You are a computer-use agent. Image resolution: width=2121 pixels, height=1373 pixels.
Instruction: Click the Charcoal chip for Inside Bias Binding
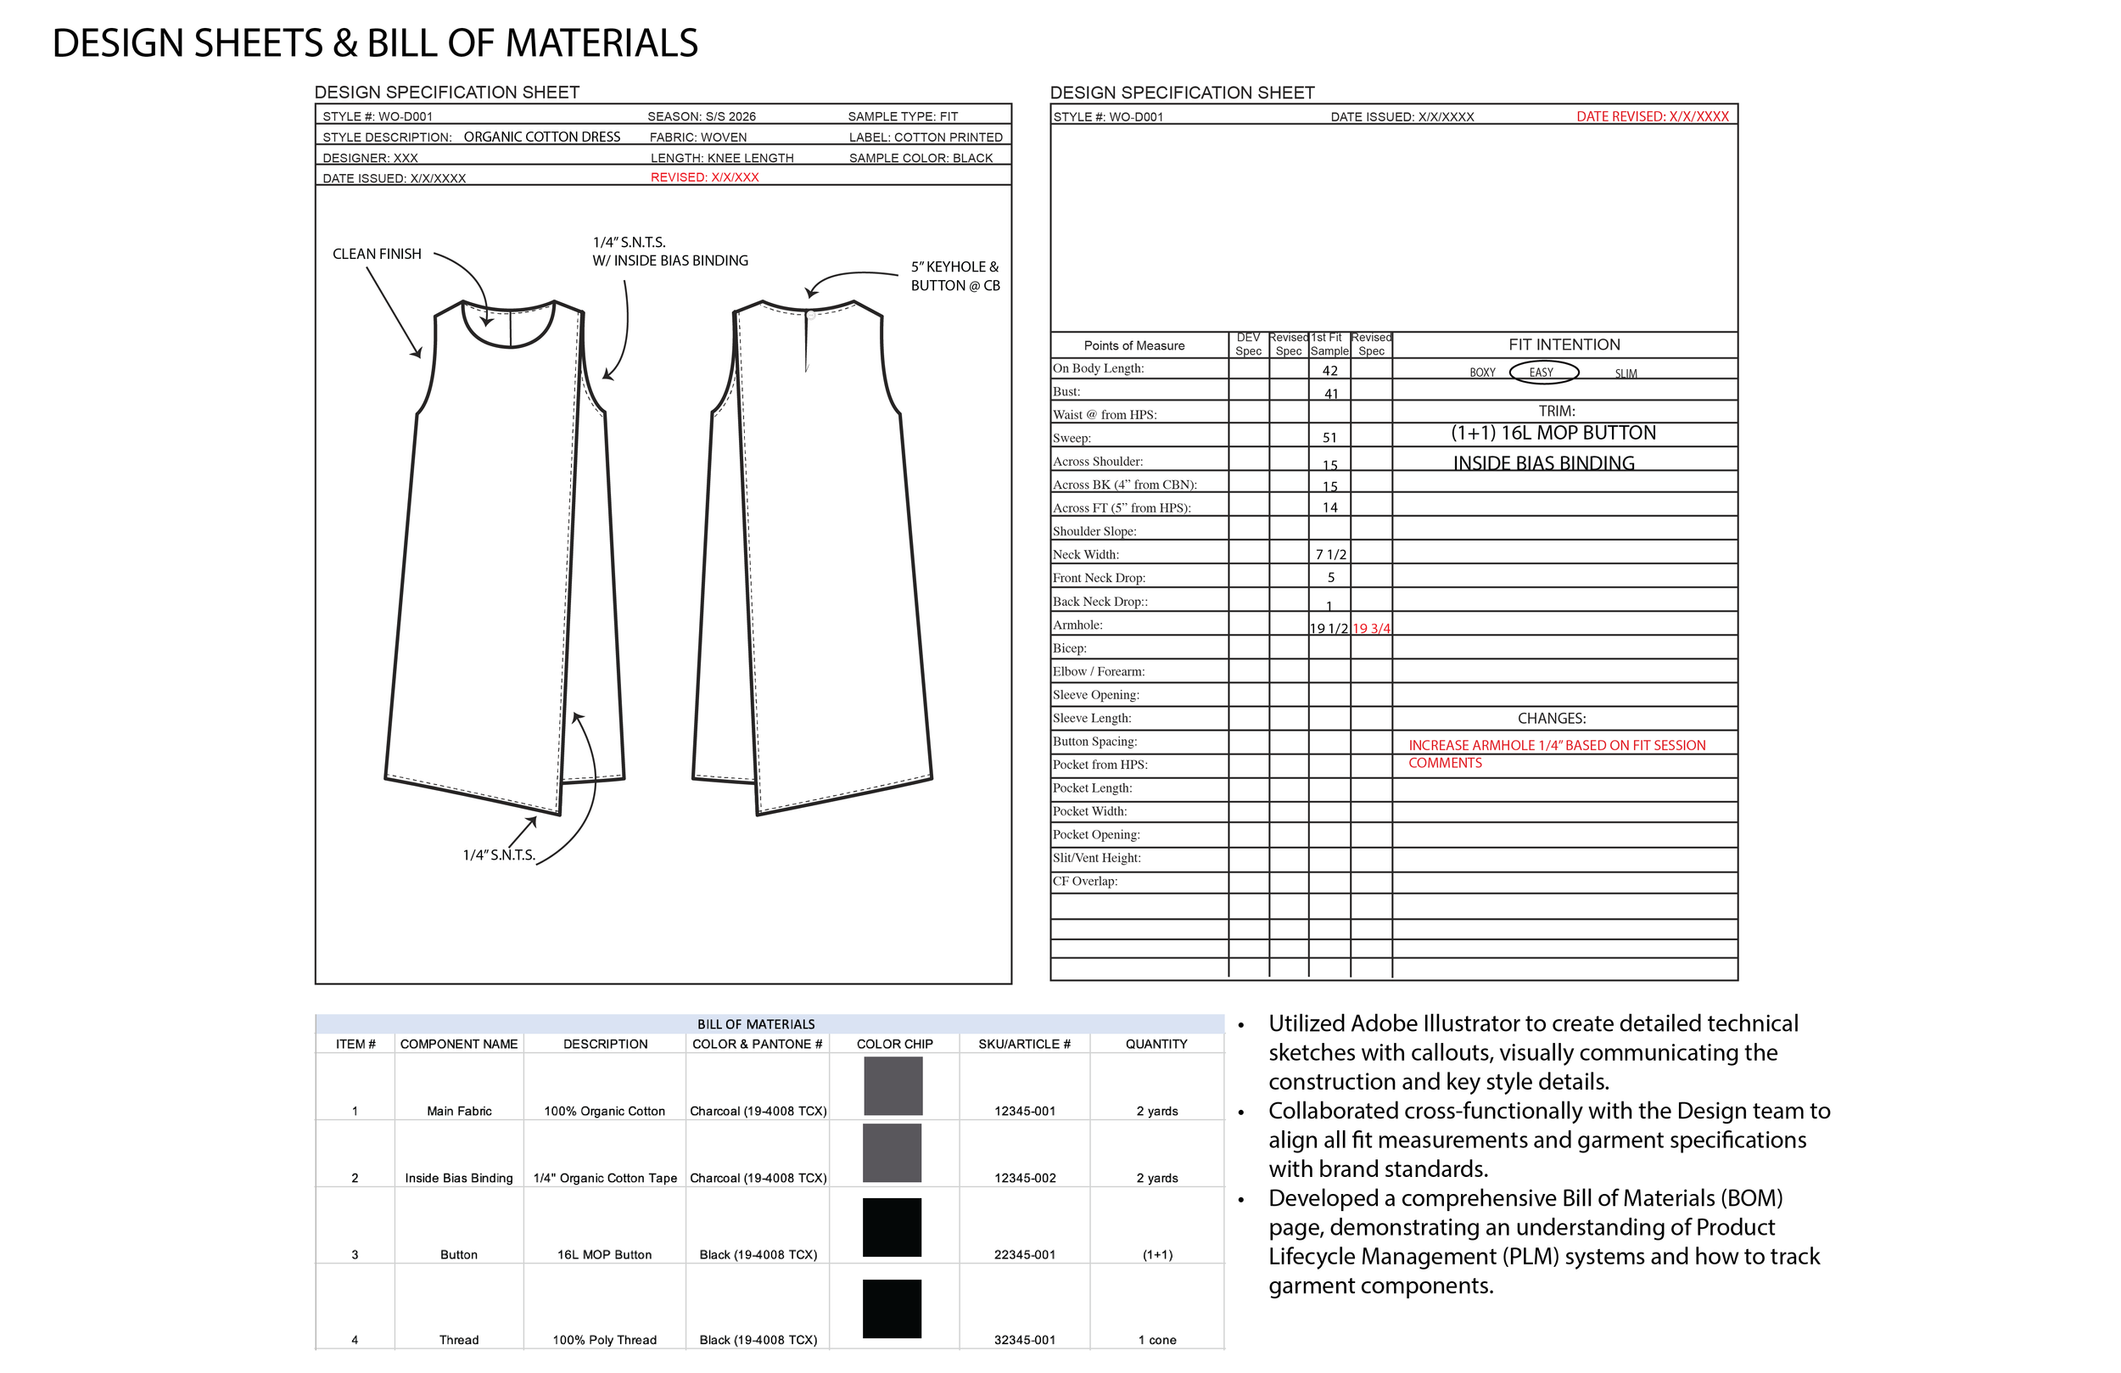click(x=893, y=1152)
